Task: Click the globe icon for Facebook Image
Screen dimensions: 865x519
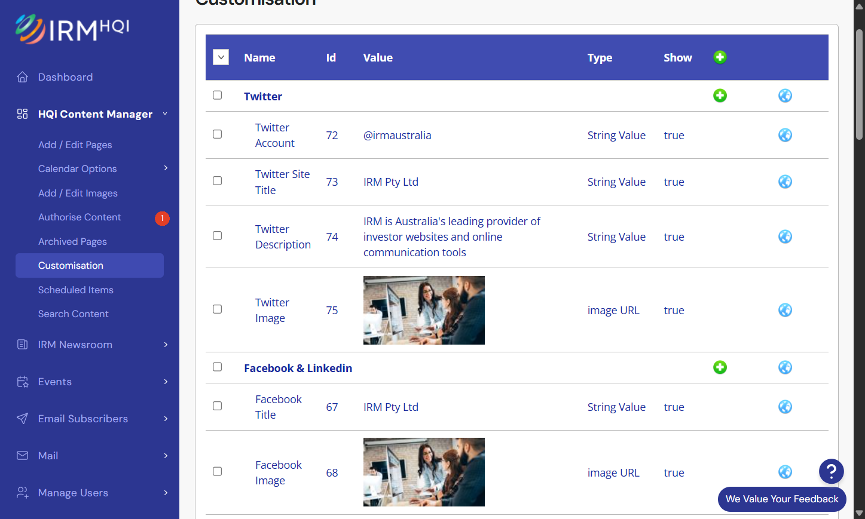Action: [x=785, y=472]
